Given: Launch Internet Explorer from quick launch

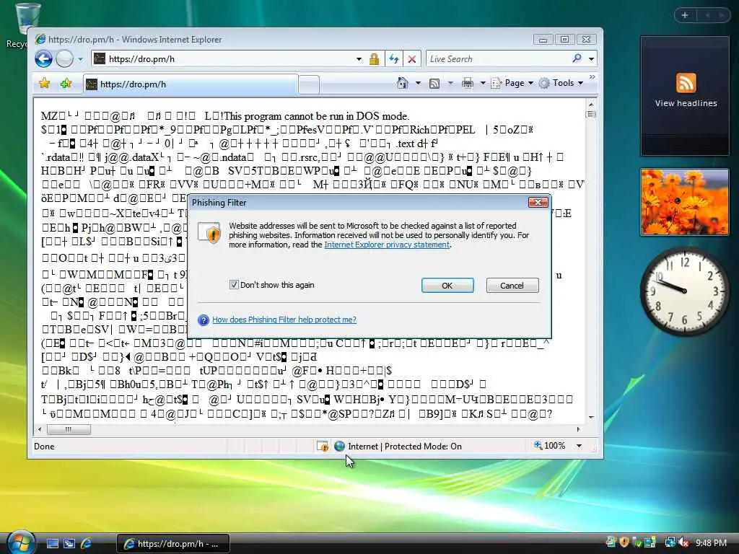Looking at the screenshot, I should [x=87, y=544].
